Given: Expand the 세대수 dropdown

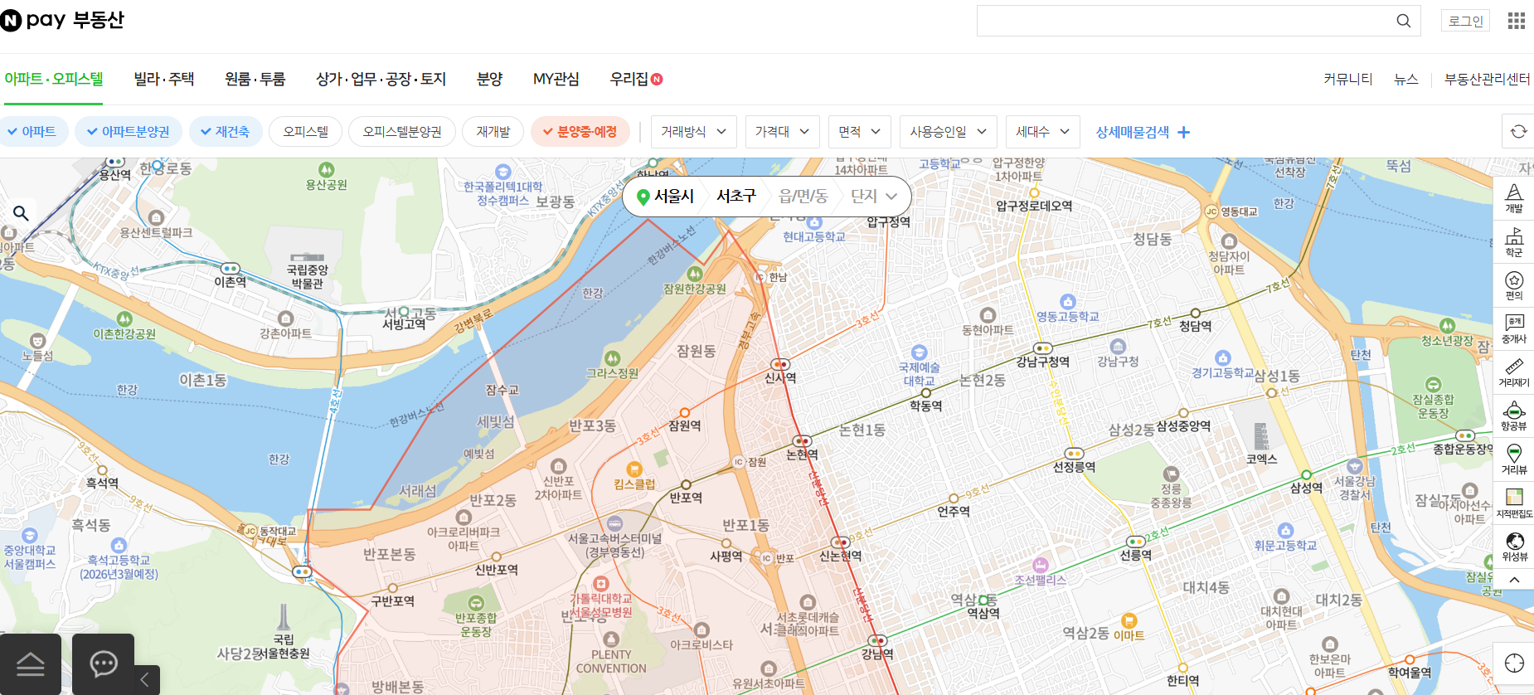Looking at the screenshot, I should pos(1042,132).
